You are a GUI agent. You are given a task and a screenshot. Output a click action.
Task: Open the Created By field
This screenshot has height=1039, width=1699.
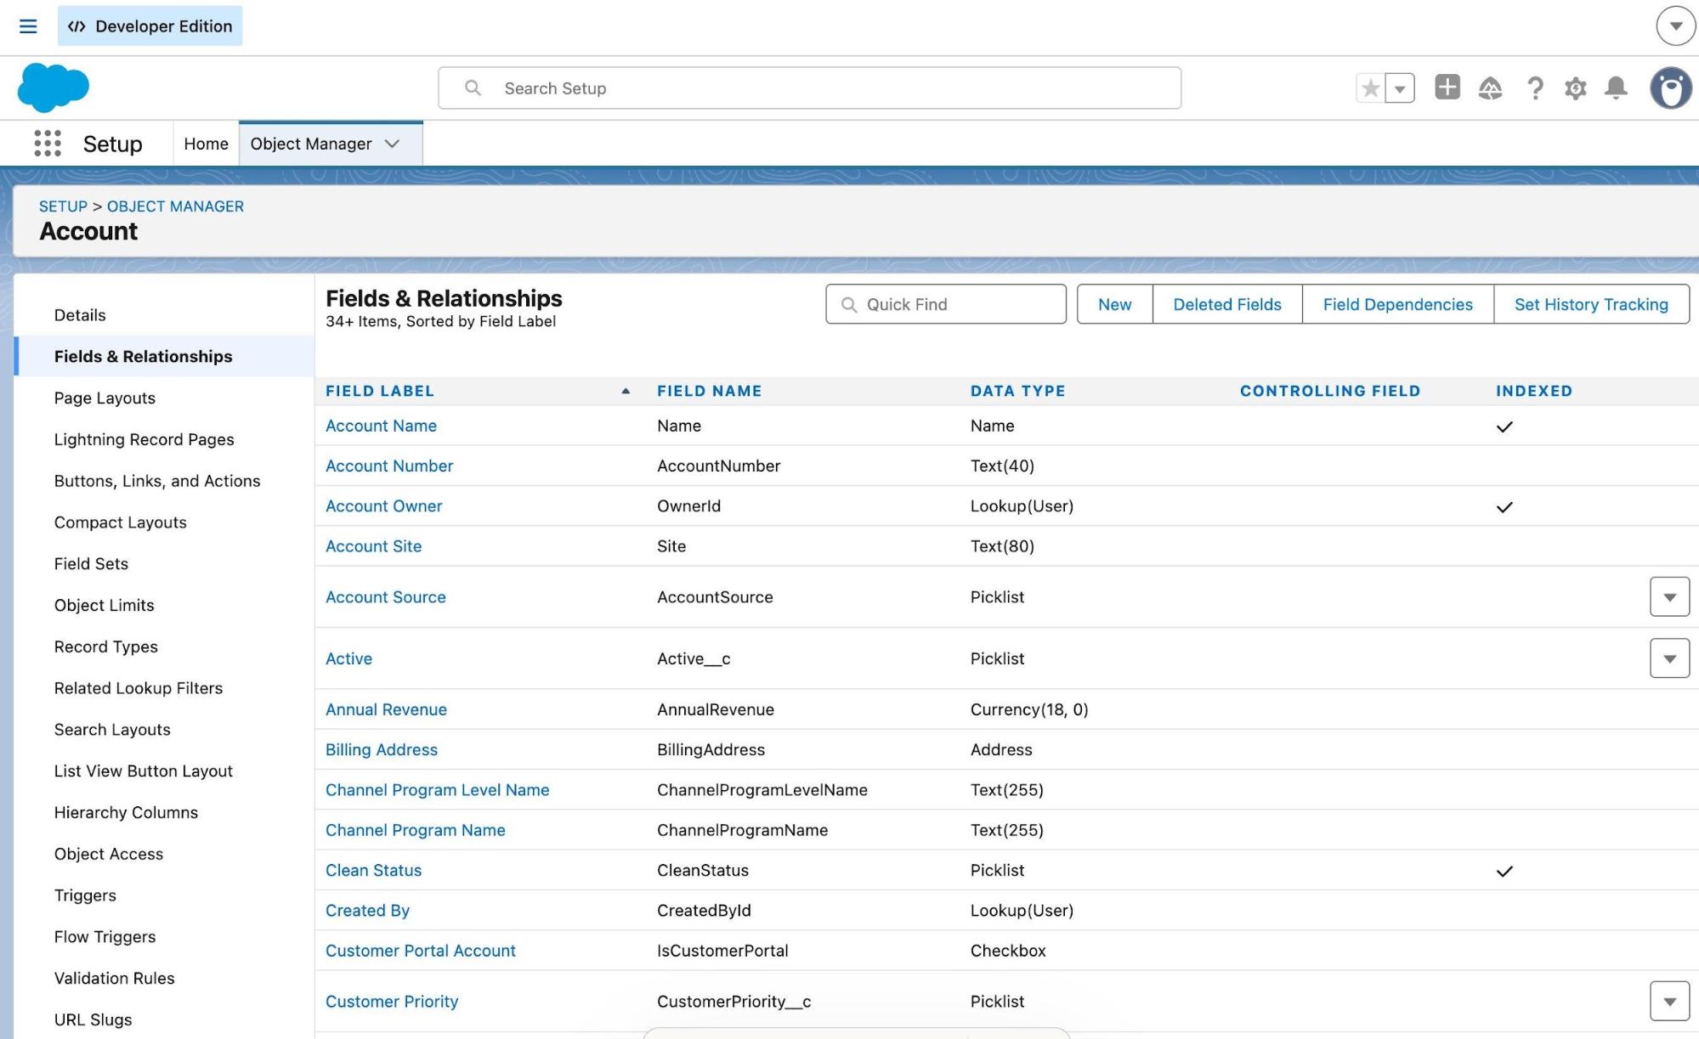367,911
